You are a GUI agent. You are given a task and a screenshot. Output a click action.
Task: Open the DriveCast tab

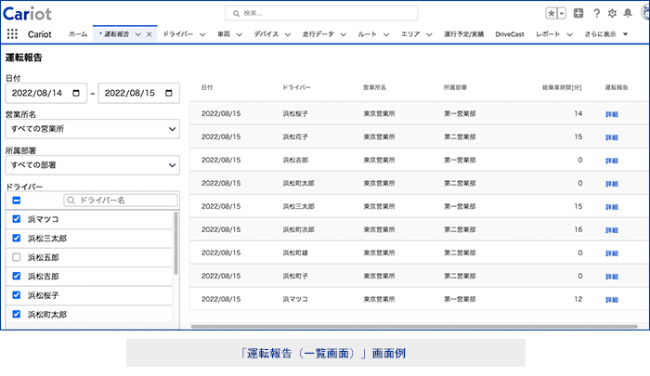point(509,33)
